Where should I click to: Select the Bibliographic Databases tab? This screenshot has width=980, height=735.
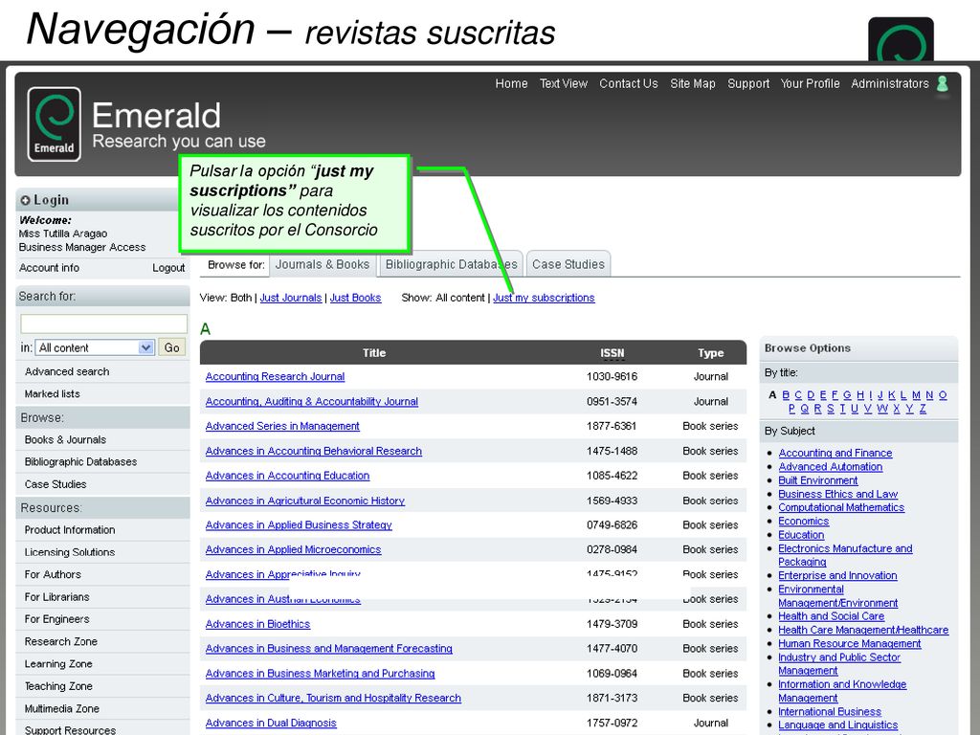click(452, 264)
